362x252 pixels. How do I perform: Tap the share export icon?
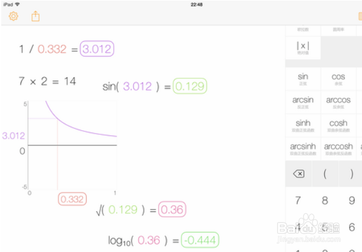point(35,16)
